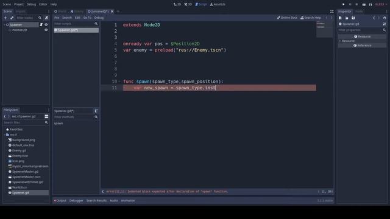Toggle distraction-free mode icon
The width and height of the screenshot is (390, 219).
tap(331, 12)
